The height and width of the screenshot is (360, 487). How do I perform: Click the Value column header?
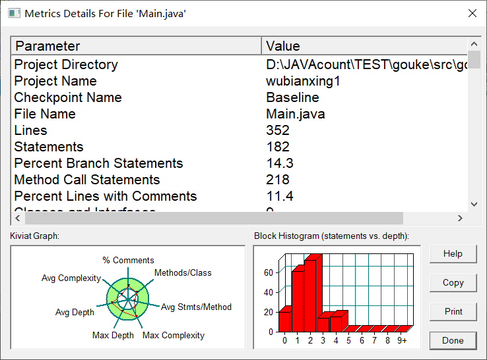click(364, 46)
